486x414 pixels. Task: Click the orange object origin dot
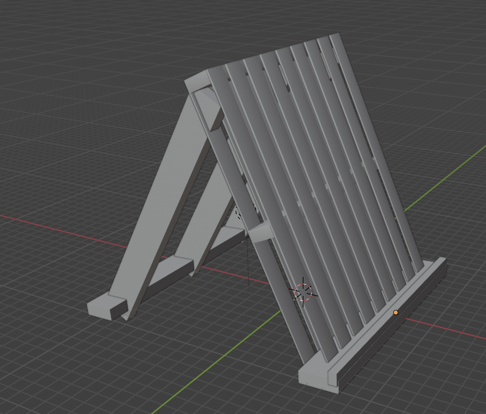[x=395, y=313]
